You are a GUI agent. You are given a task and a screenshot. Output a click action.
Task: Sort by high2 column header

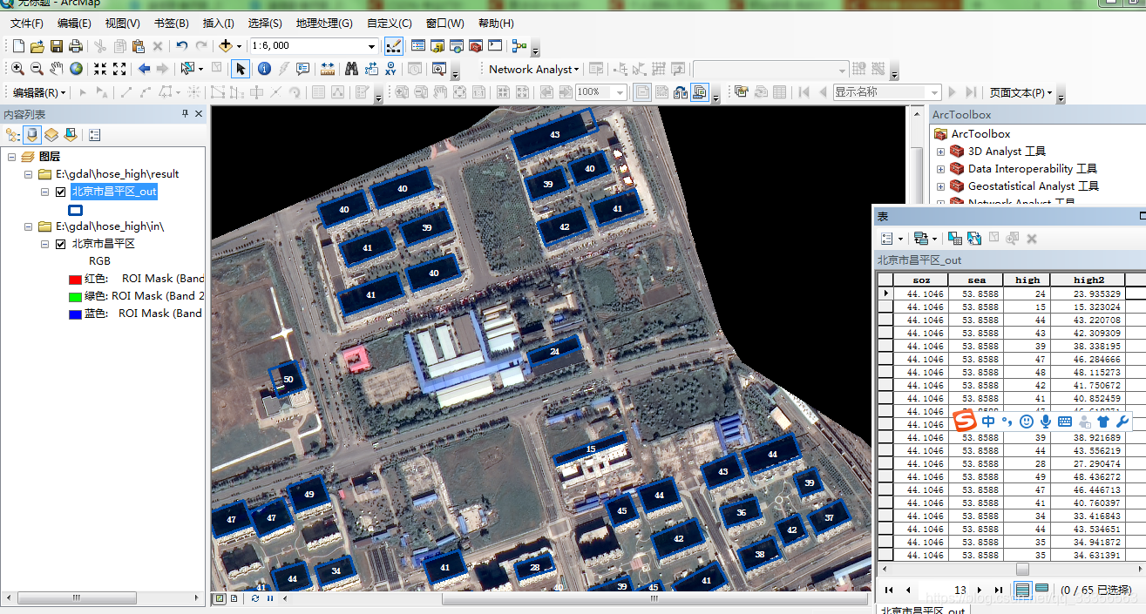[x=1088, y=280]
